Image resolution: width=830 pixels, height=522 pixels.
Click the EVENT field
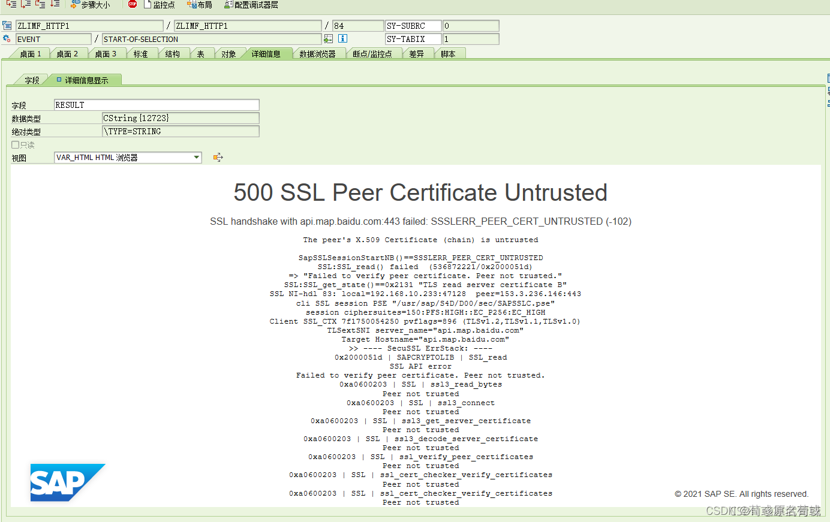[53, 39]
